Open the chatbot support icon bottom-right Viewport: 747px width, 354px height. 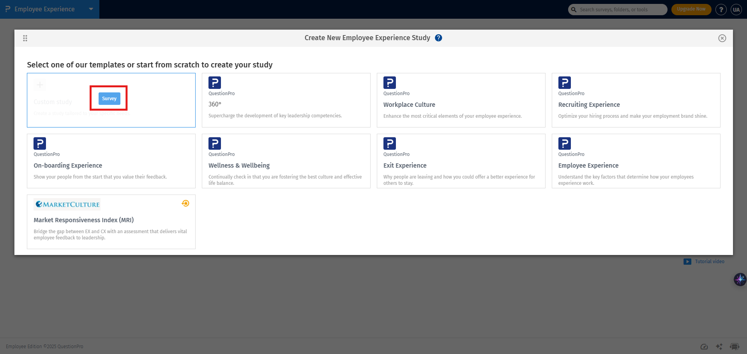(x=735, y=346)
